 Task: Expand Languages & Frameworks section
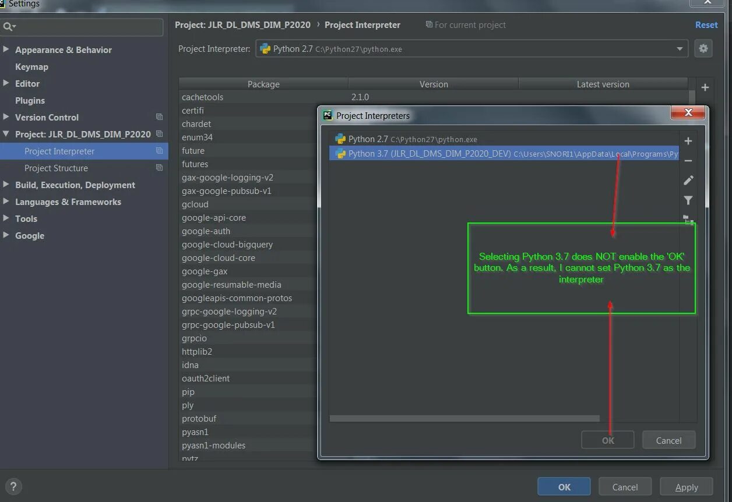click(x=6, y=201)
